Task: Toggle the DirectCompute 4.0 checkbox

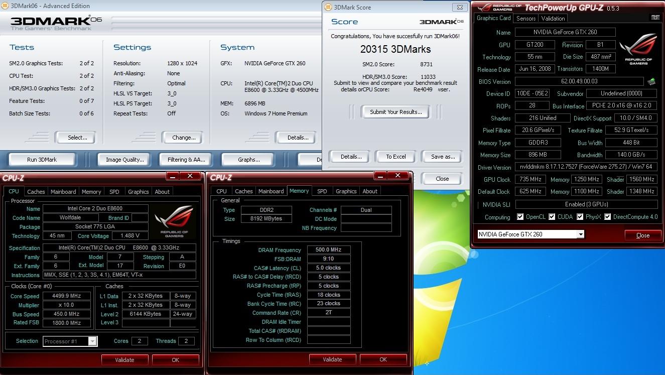Action: pyautogui.click(x=608, y=217)
